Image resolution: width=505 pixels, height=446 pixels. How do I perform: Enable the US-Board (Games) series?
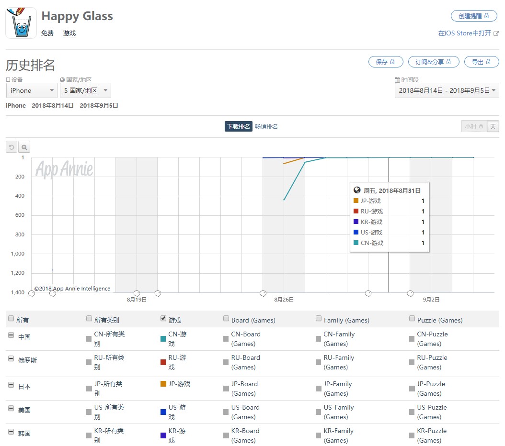[226, 412]
